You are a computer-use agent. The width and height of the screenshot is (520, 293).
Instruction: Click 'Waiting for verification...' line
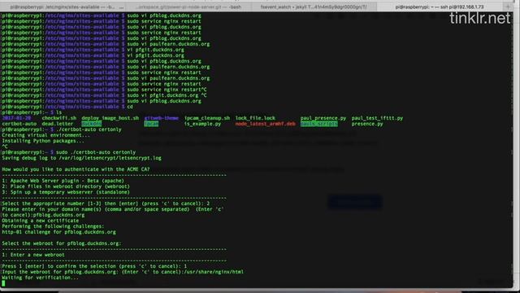coord(41,278)
